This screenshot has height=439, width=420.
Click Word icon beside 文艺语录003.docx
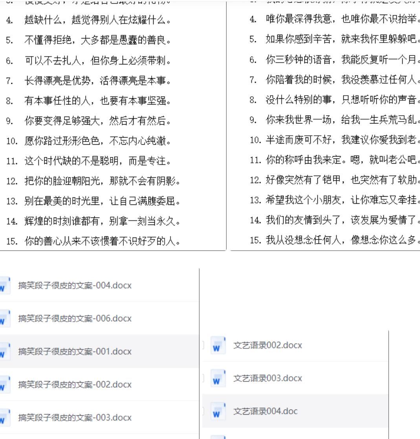[218, 378]
